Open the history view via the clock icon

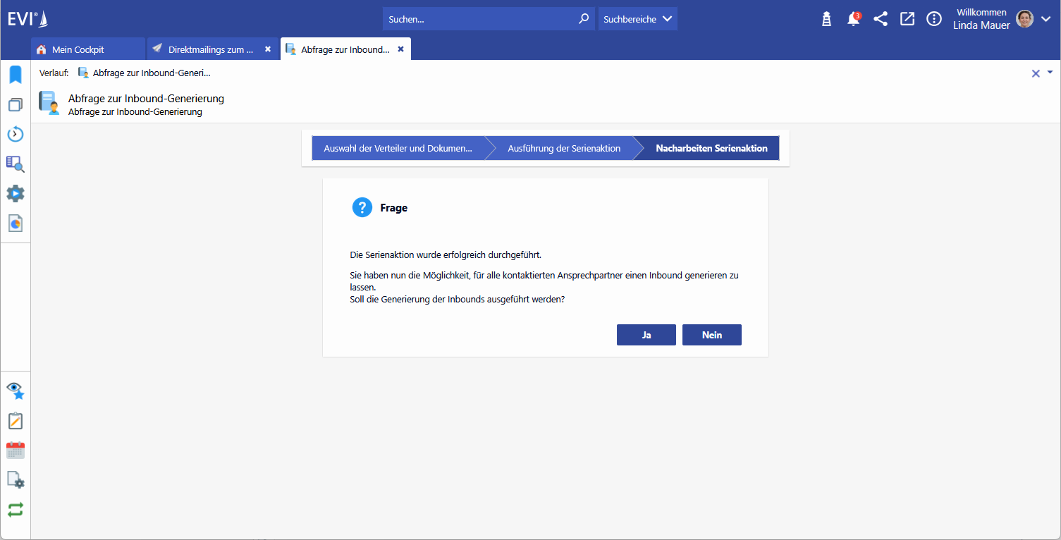(x=16, y=134)
